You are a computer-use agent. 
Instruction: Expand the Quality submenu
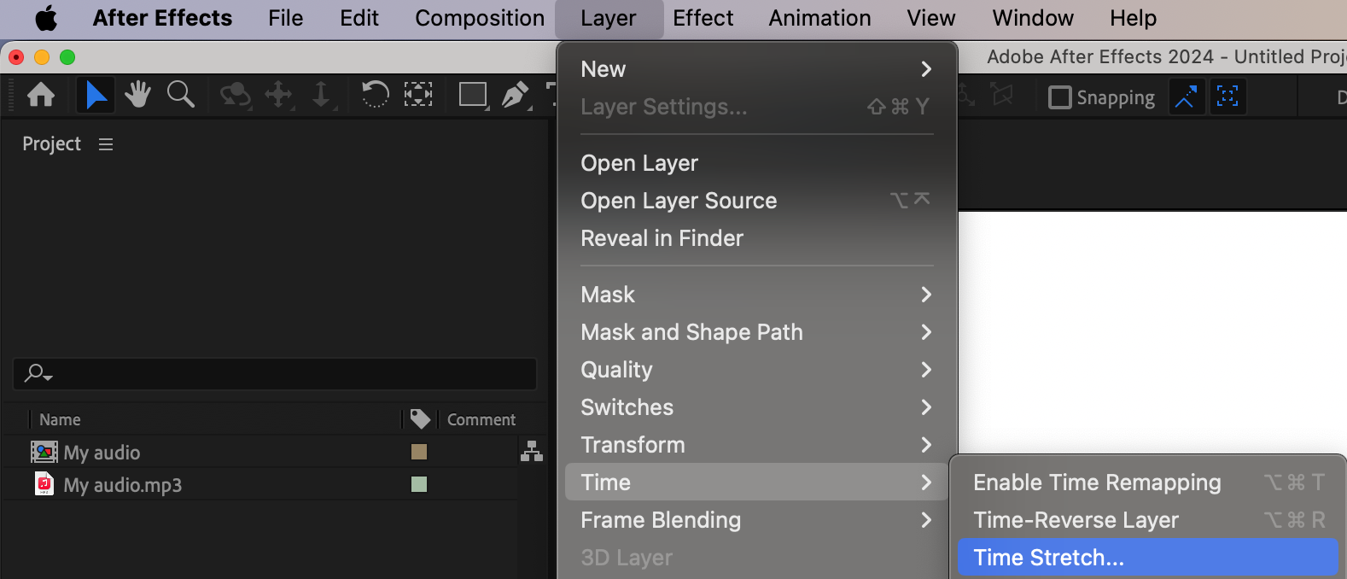pos(757,370)
